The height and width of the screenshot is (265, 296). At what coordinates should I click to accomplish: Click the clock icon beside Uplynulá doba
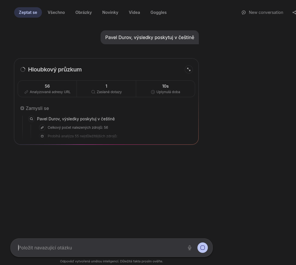pos(153,92)
